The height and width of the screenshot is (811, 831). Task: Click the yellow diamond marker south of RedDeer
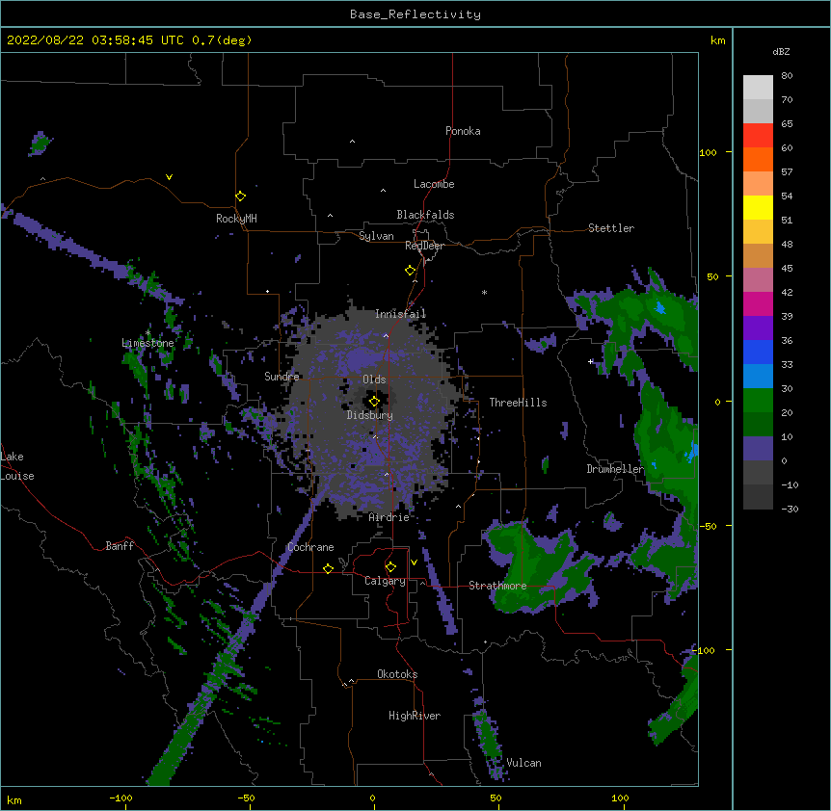[x=410, y=271]
